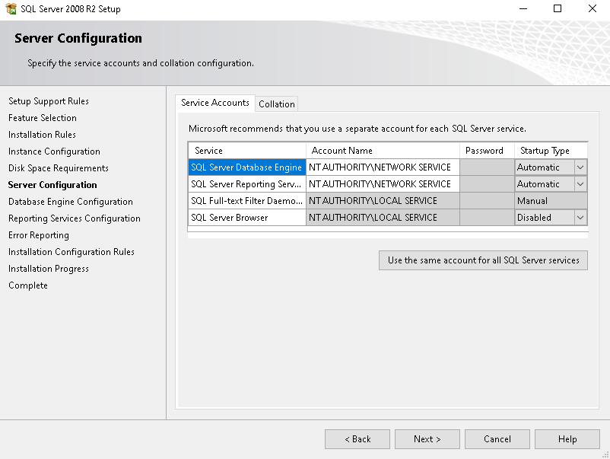Click Server Configuration in the step list

(52, 185)
